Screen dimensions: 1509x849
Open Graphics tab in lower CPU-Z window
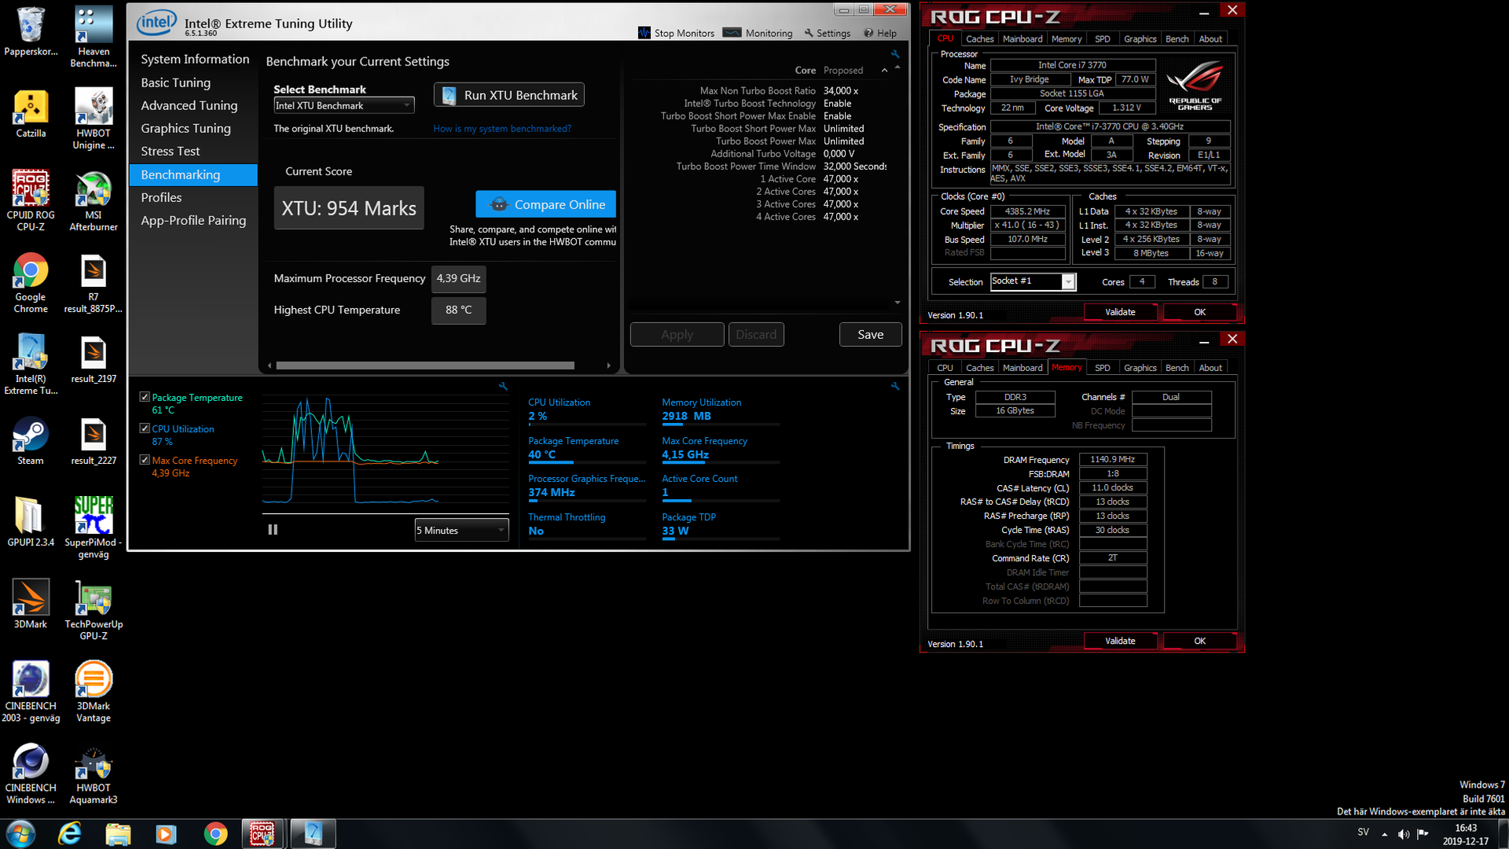pos(1140,368)
